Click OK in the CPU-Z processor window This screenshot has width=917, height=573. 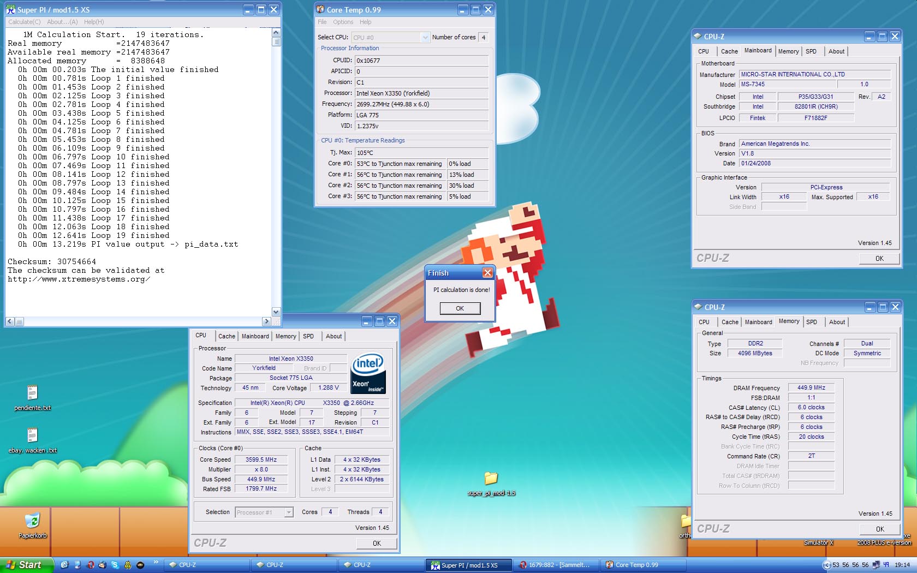(x=377, y=543)
